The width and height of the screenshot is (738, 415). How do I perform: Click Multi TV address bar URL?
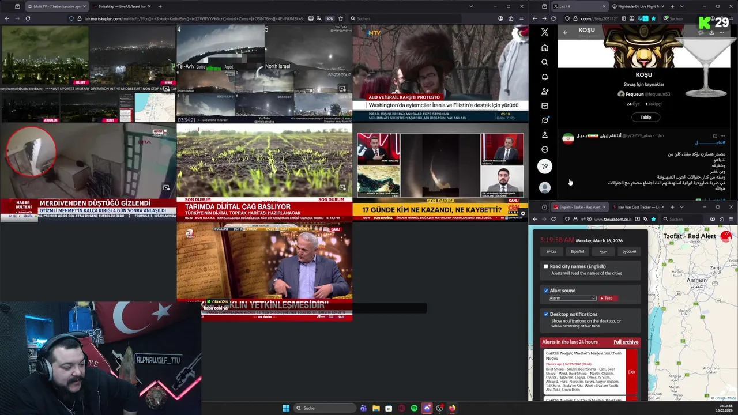click(x=194, y=18)
